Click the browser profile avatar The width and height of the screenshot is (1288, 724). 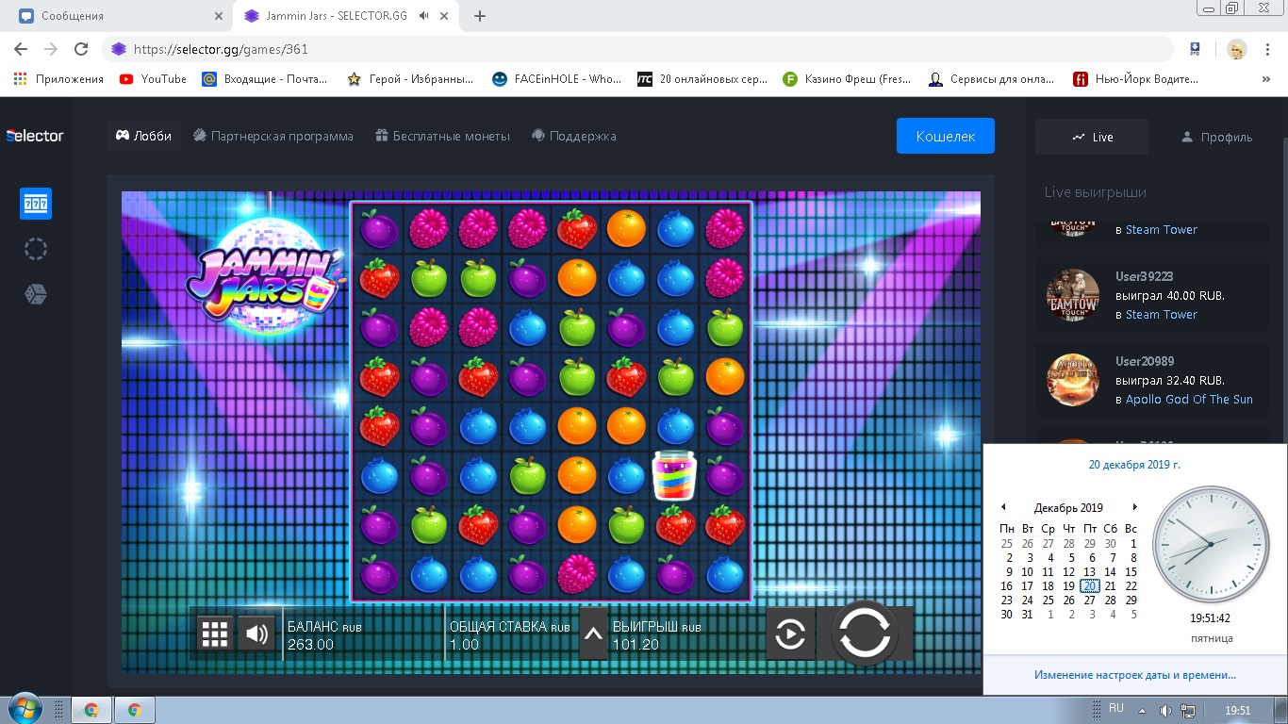point(1237,49)
